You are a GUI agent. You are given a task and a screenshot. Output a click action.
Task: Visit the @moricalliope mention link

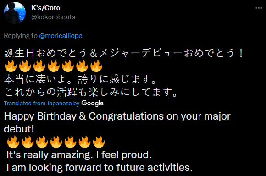pyautogui.click(x=61, y=36)
